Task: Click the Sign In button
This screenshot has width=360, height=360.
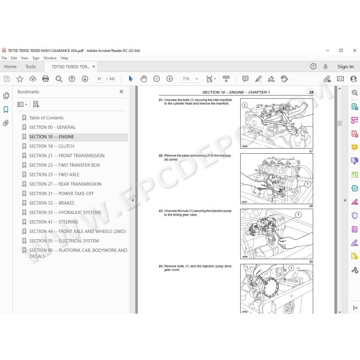Action: tap(345, 66)
